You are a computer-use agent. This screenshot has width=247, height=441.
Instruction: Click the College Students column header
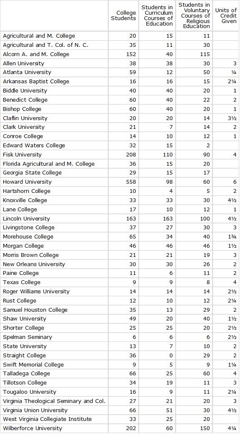coord(123,15)
